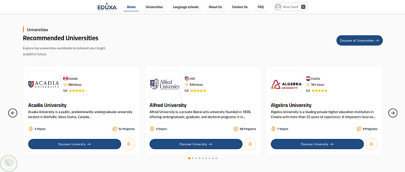The image size is (405, 172).
Task: Select the last carousel pagination dot
Action: pyautogui.click(x=216, y=158)
